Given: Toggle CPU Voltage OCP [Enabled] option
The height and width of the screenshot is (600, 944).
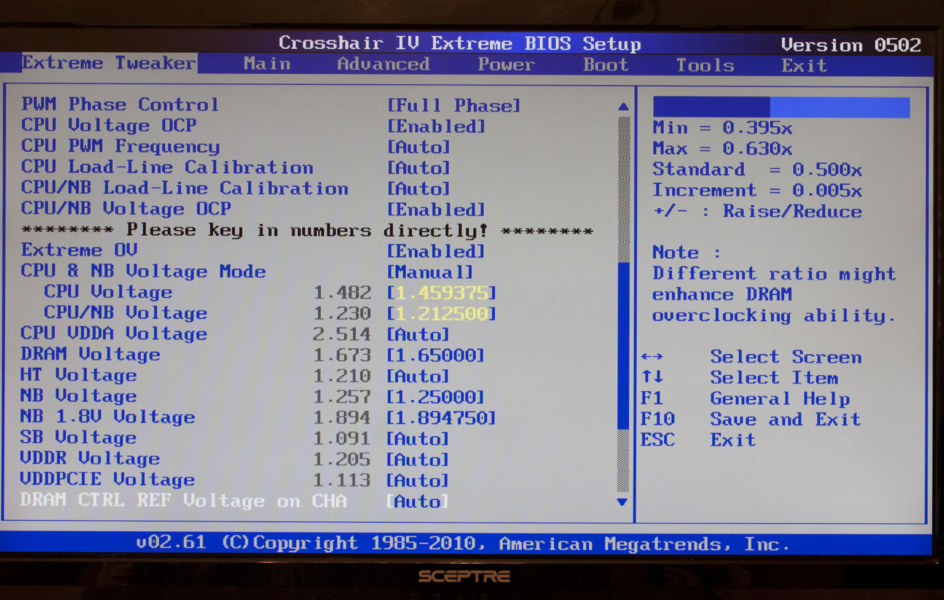Looking at the screenshot, I should tap(436, 127).
